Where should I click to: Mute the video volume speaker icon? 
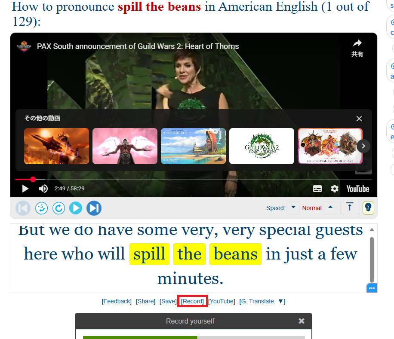(43, 189)
